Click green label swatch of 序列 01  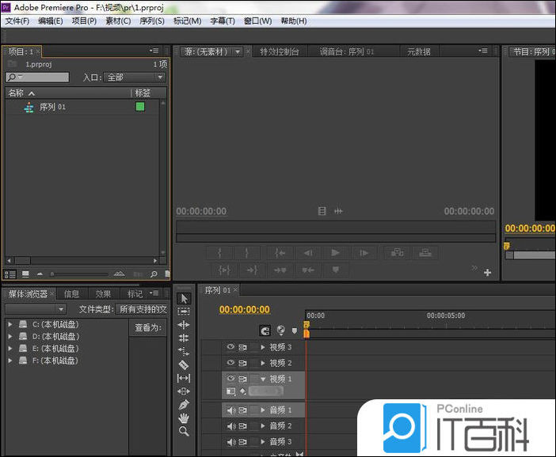click(140, 107)
